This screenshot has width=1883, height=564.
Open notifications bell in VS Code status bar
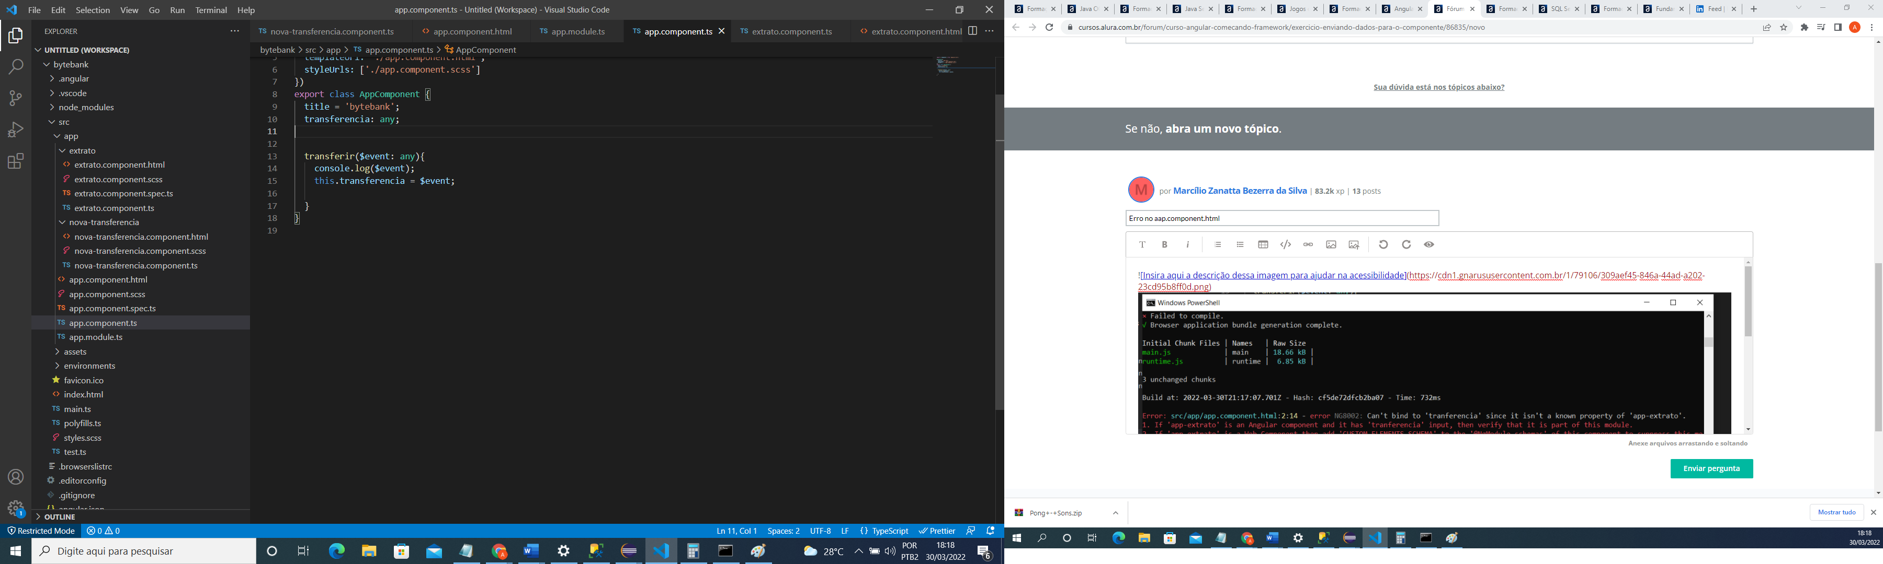point(991,531)
